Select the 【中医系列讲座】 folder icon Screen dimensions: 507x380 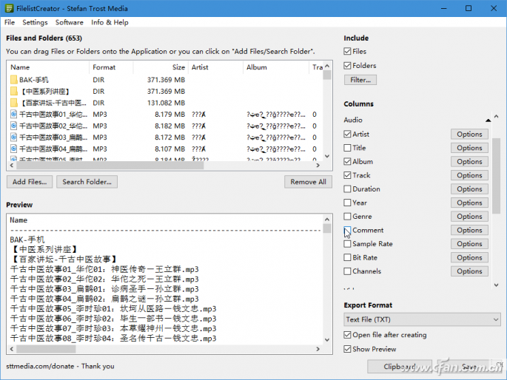14,92
